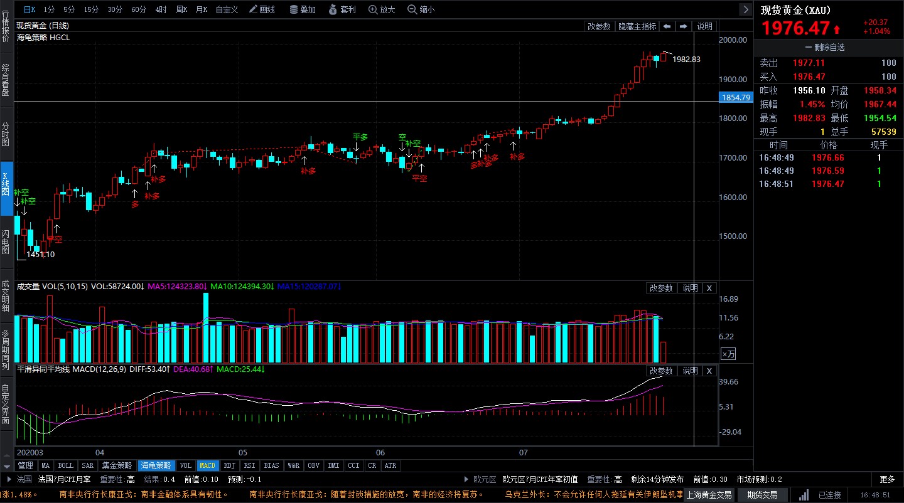Click 改参数 in the MACD panel

tap(661, 371)
